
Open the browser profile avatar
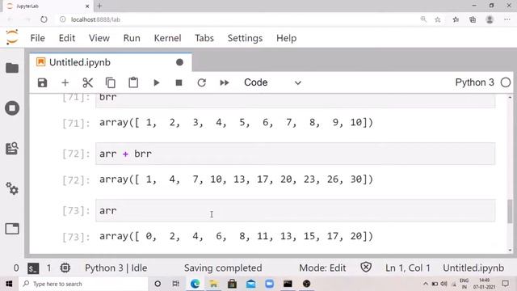pos(490,19)
